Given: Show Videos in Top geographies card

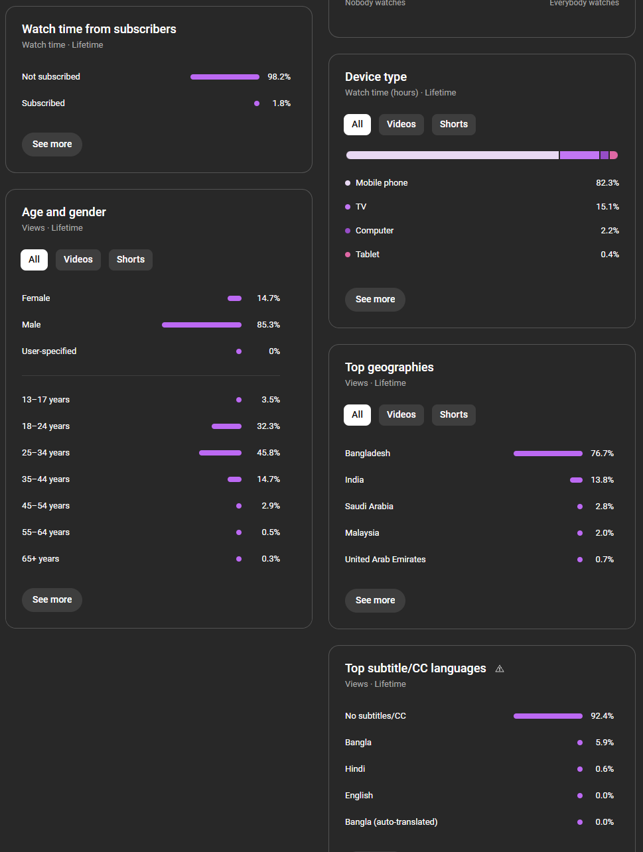Looking at the screenshot, I should (x=401, y=415).
